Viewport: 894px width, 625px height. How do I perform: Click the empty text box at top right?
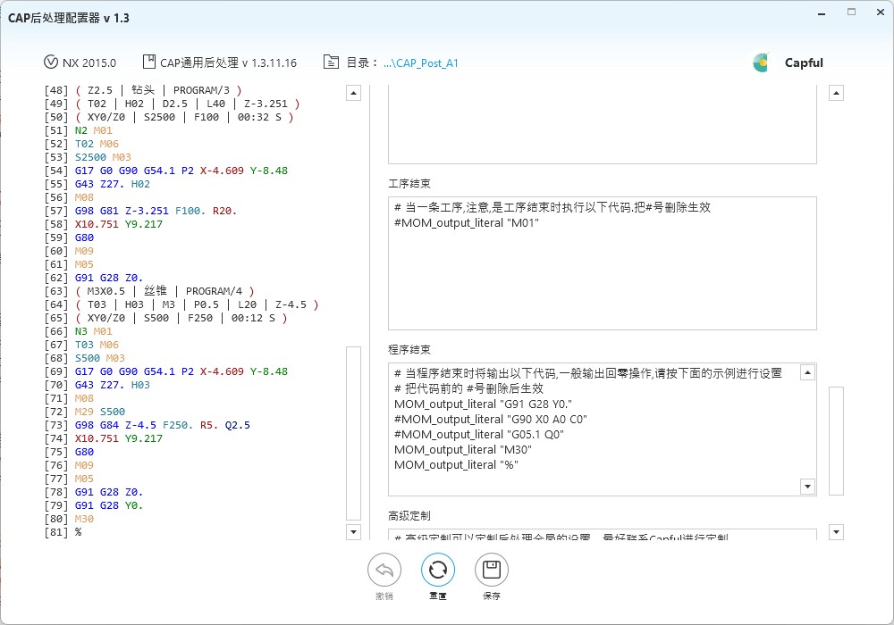602,124
